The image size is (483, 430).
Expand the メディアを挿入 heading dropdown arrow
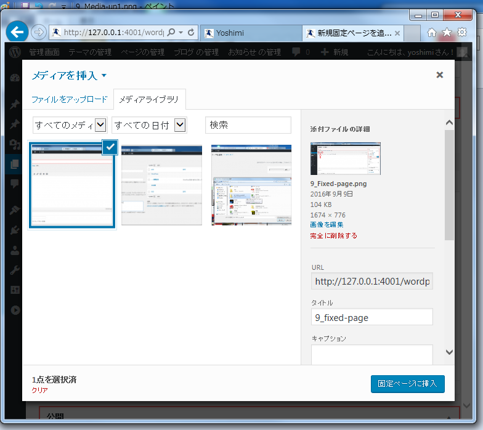click(x=103, y=76)
